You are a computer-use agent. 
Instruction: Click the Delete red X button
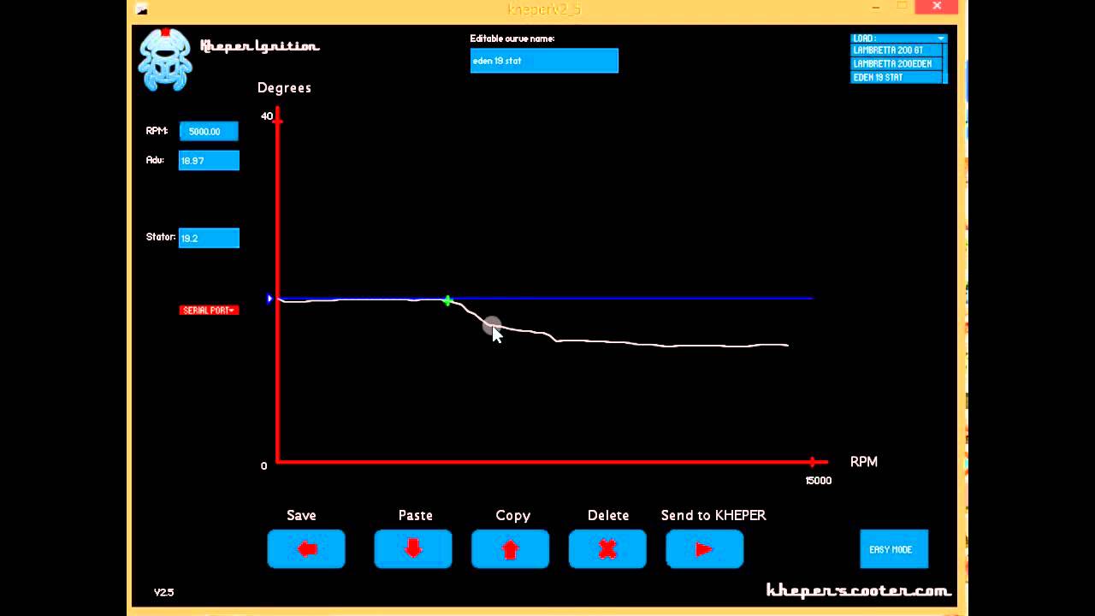pos(607,549)
